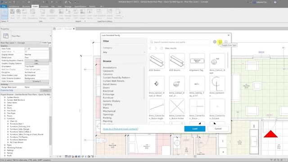Viewport: 288px width, 162px height.
Task: Select Lighting in the Browse list
Action: (108, 104)
